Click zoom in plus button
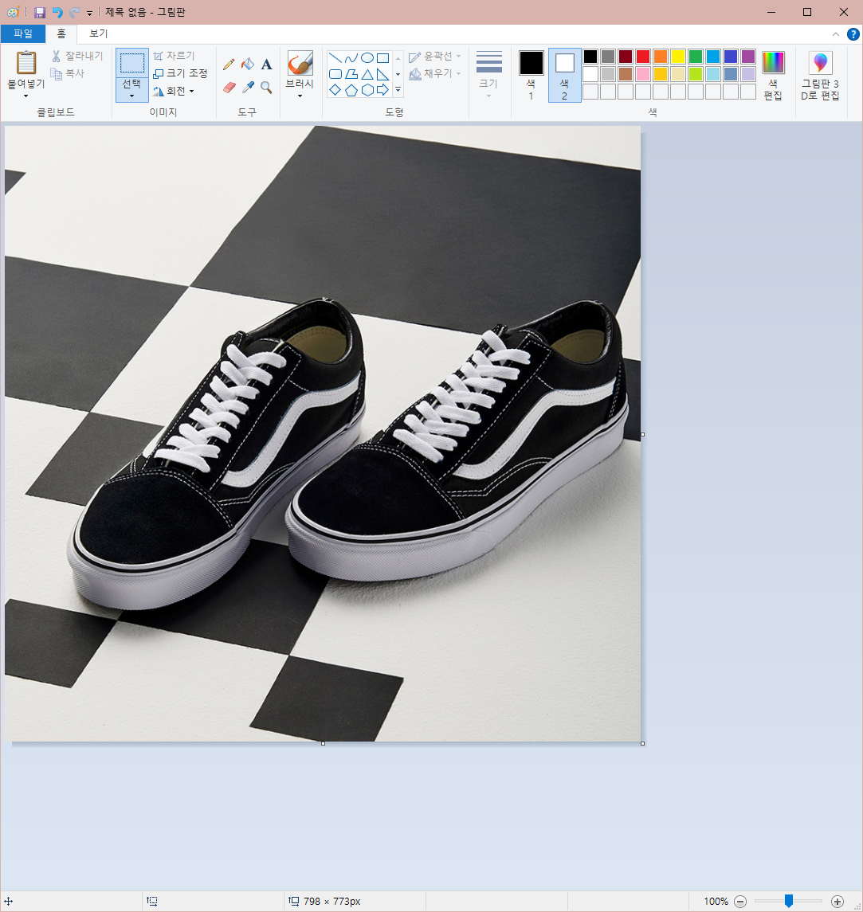Screen dimensions: 863x912 (838, 902)
